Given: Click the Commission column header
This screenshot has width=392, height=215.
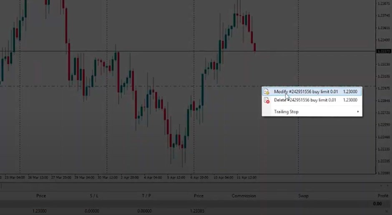Looking at the screenshot, I should click(x=244, y=196).
